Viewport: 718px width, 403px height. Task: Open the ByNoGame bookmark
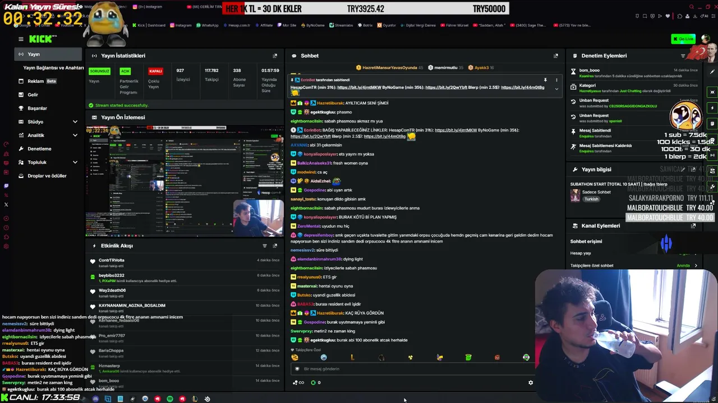(312, 25)
